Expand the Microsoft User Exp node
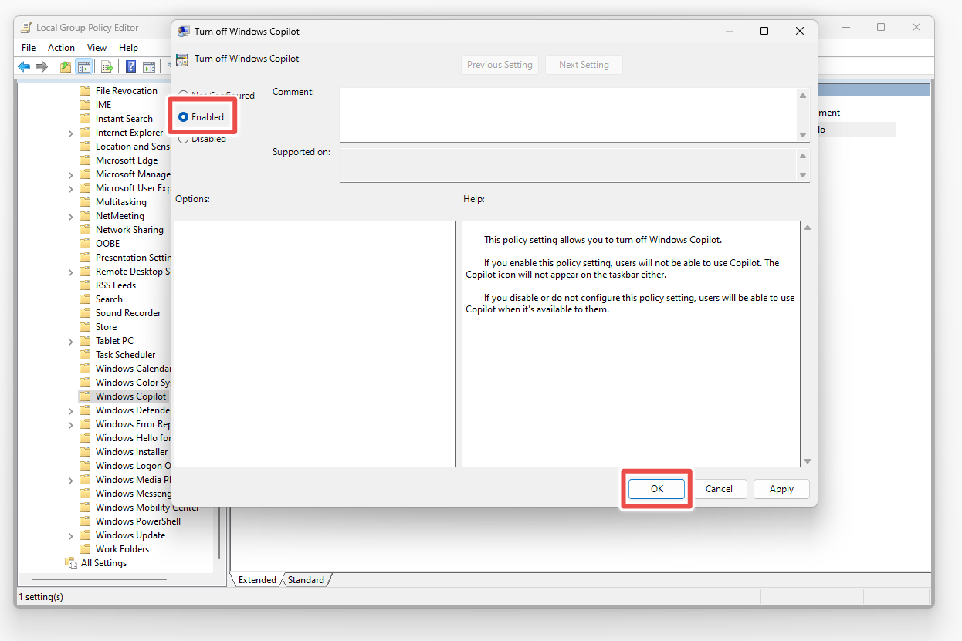The image size is (962, 641). pyautogui.click(x=71, y=188)
